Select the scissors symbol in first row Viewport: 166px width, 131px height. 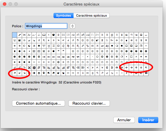click(24, 35)
